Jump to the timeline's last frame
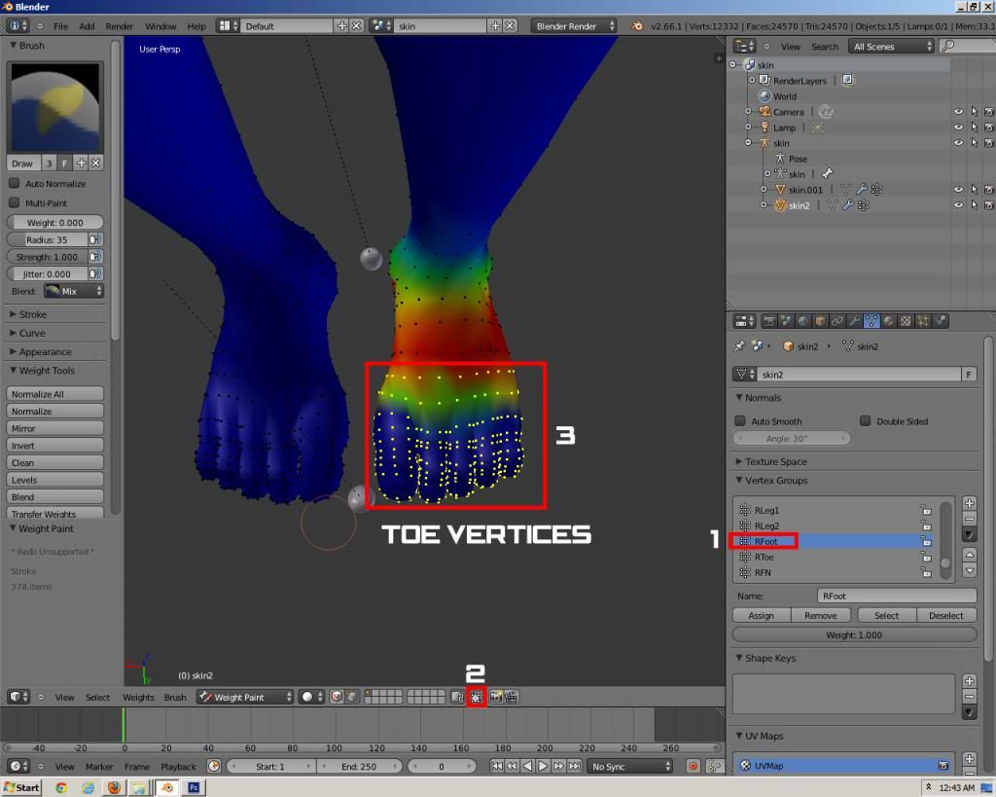Screen dimensions: 996x797 (x=574, y=767)
